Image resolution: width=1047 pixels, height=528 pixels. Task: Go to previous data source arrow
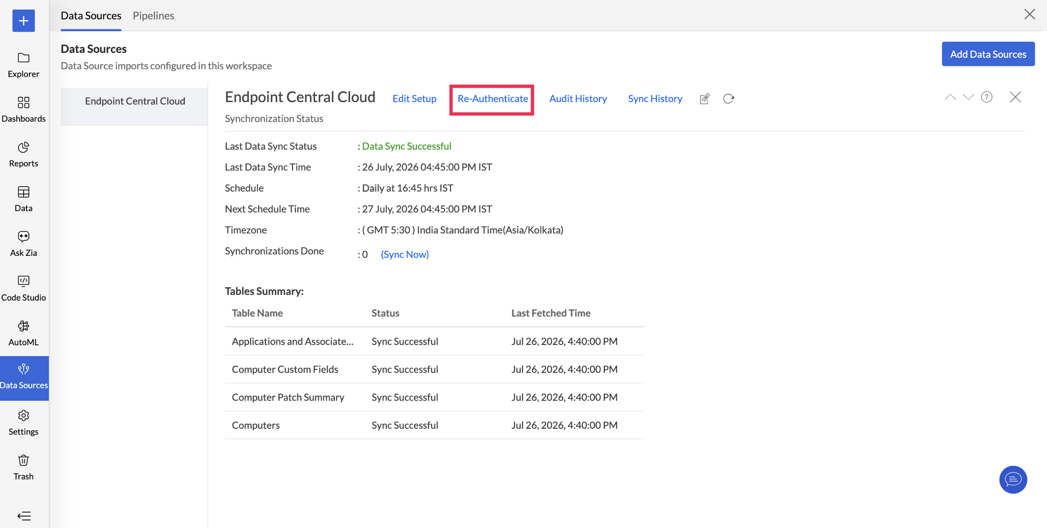pos(950,97)
